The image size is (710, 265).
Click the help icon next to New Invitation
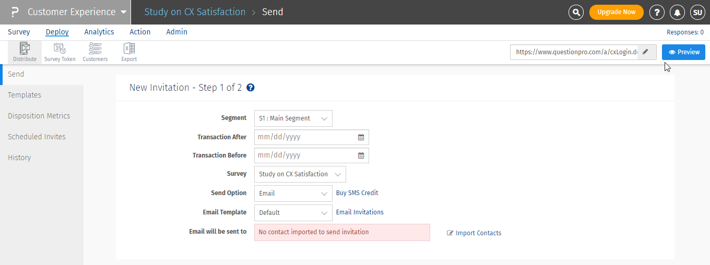pyautogui.click(x=251, y=88)
